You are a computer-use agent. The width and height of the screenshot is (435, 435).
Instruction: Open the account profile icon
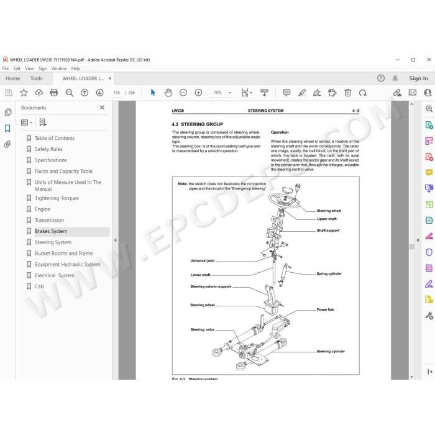click(x=428, y=93)
